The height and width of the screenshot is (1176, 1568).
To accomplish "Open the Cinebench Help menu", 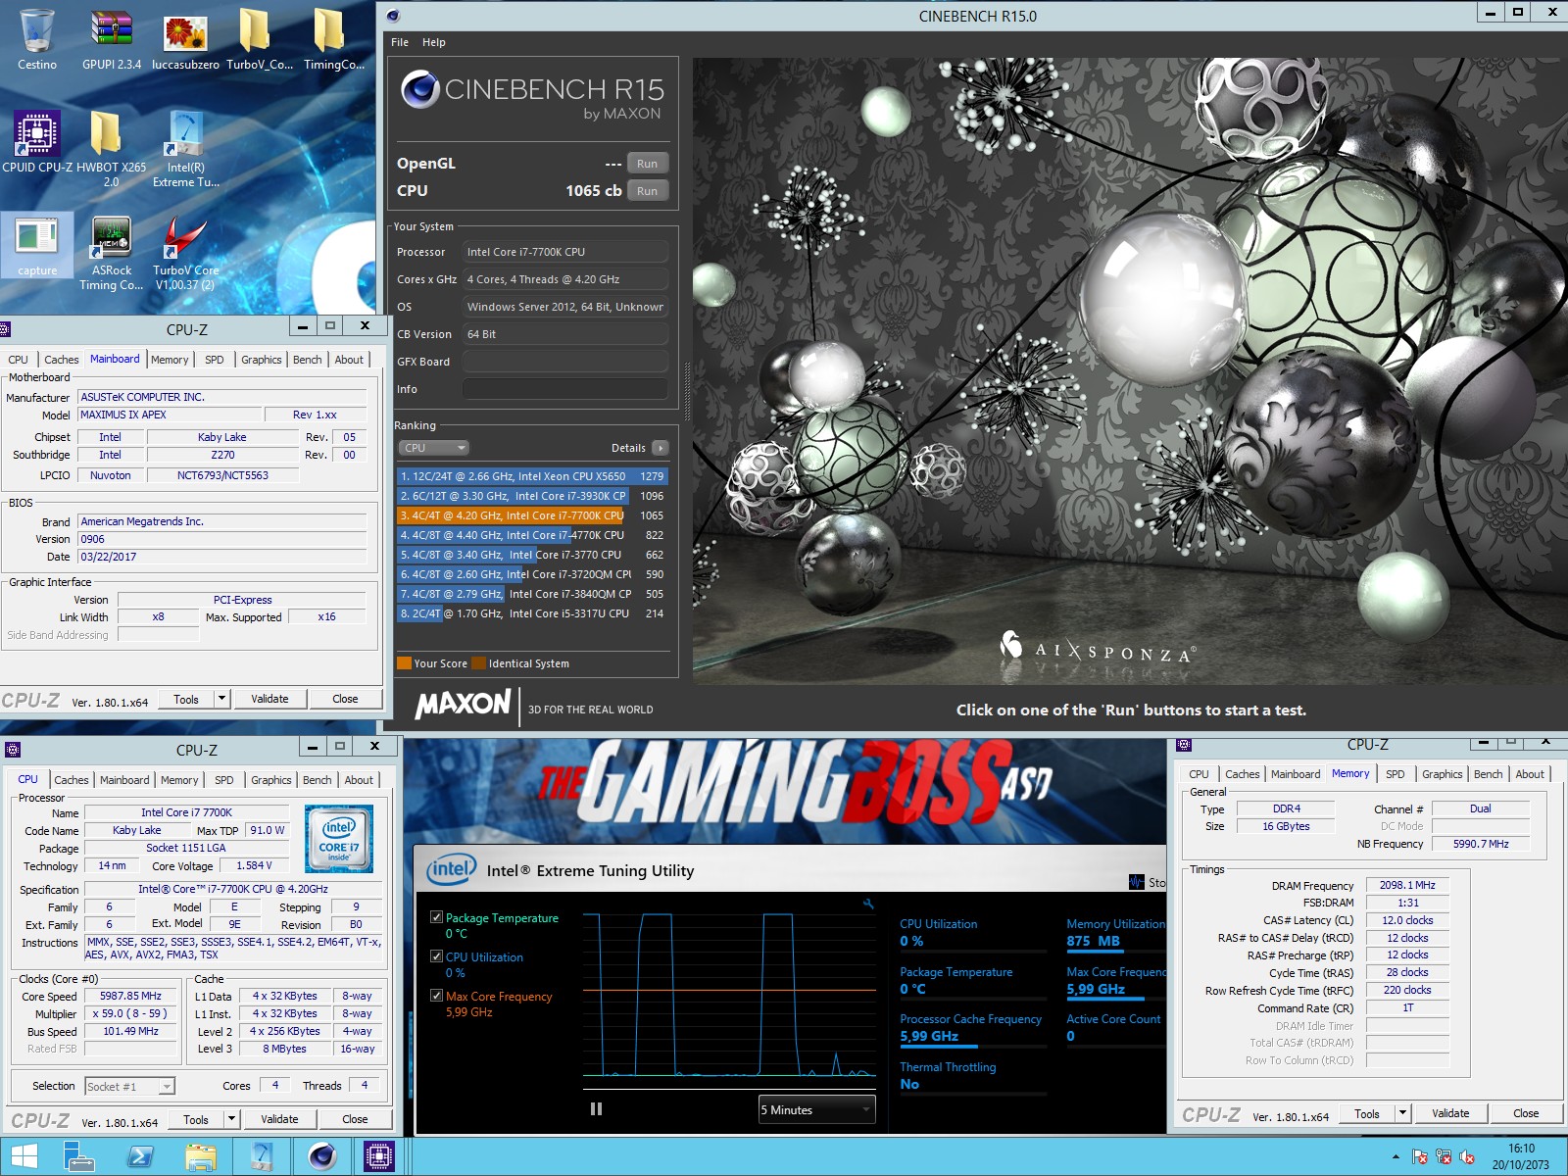I will [x=434, y=42].
